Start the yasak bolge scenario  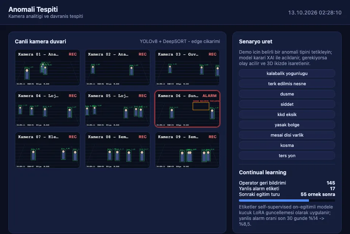click(287, 124)
